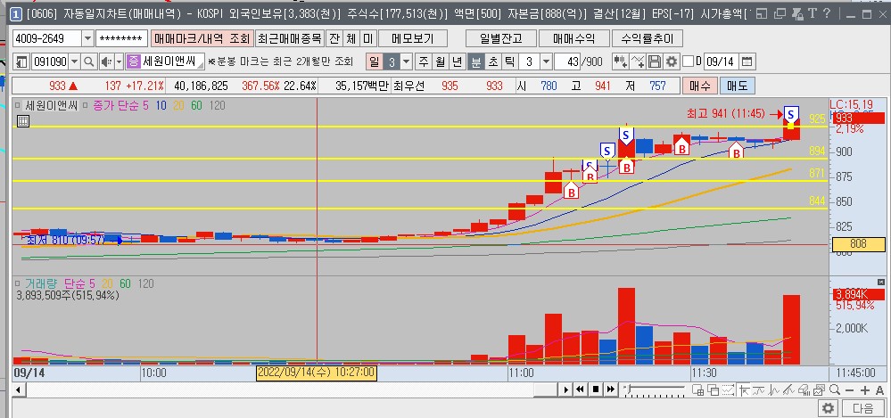
Task: Select the 년 (yearly) period toggle
Action: tap(458, 61)
